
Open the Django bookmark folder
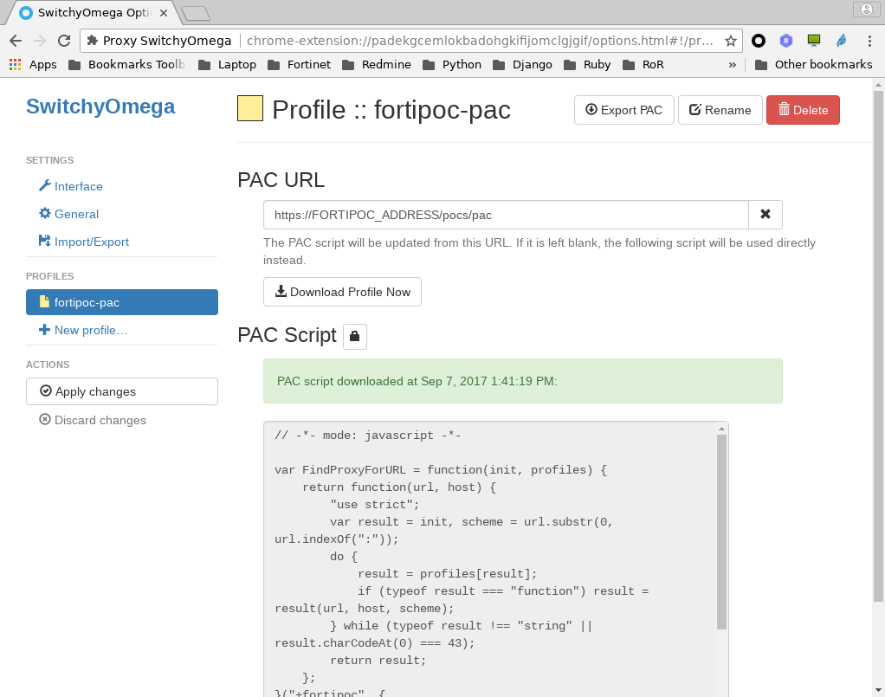tap(522, 65)
